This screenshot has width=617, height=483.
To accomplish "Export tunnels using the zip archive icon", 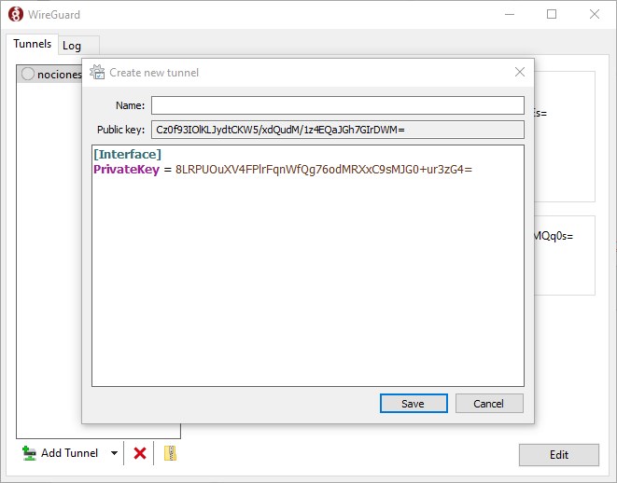I will point(170,453).
